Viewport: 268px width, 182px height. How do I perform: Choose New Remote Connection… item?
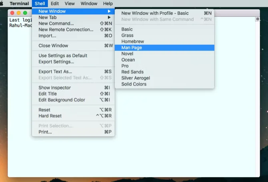coord(66,30)
